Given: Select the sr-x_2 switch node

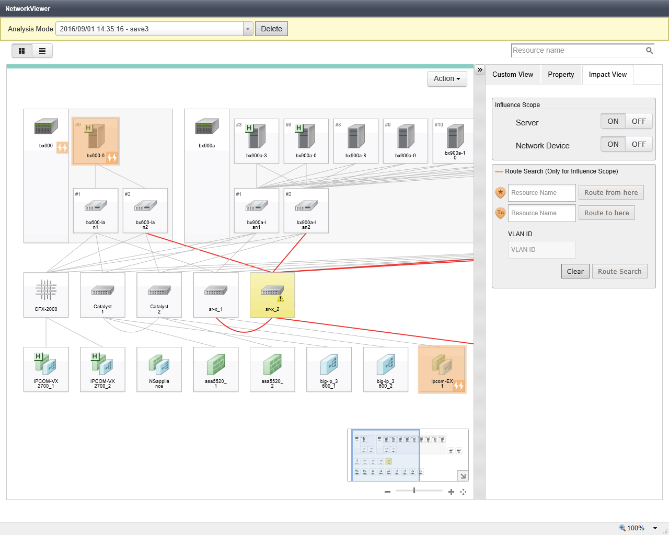Looking at the screenshot, I should click(x=272, y=295).
